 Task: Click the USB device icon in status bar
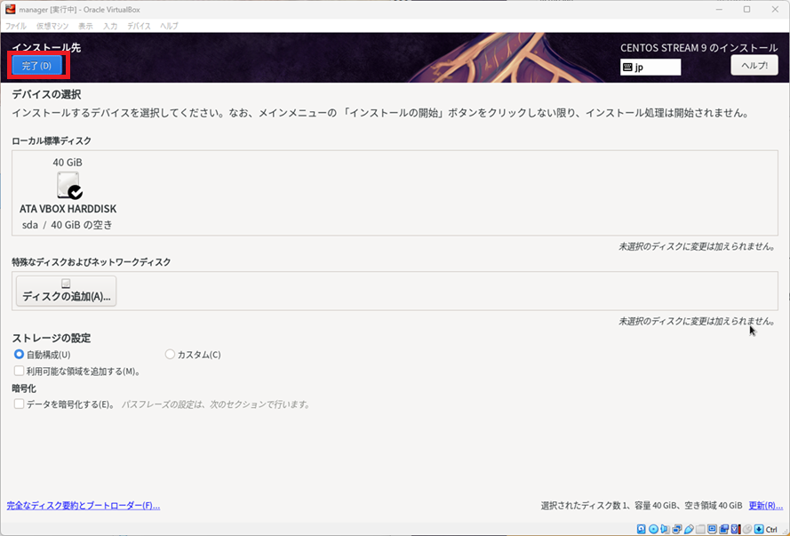(x=689, y=529)
